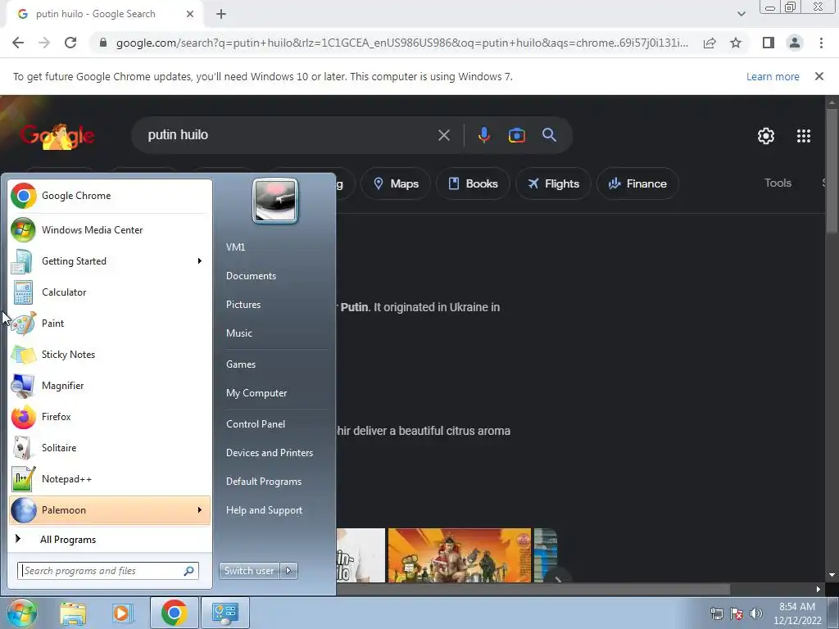
Task: Open Google Chrome from Start menu
Action: (x=110, y=196)
